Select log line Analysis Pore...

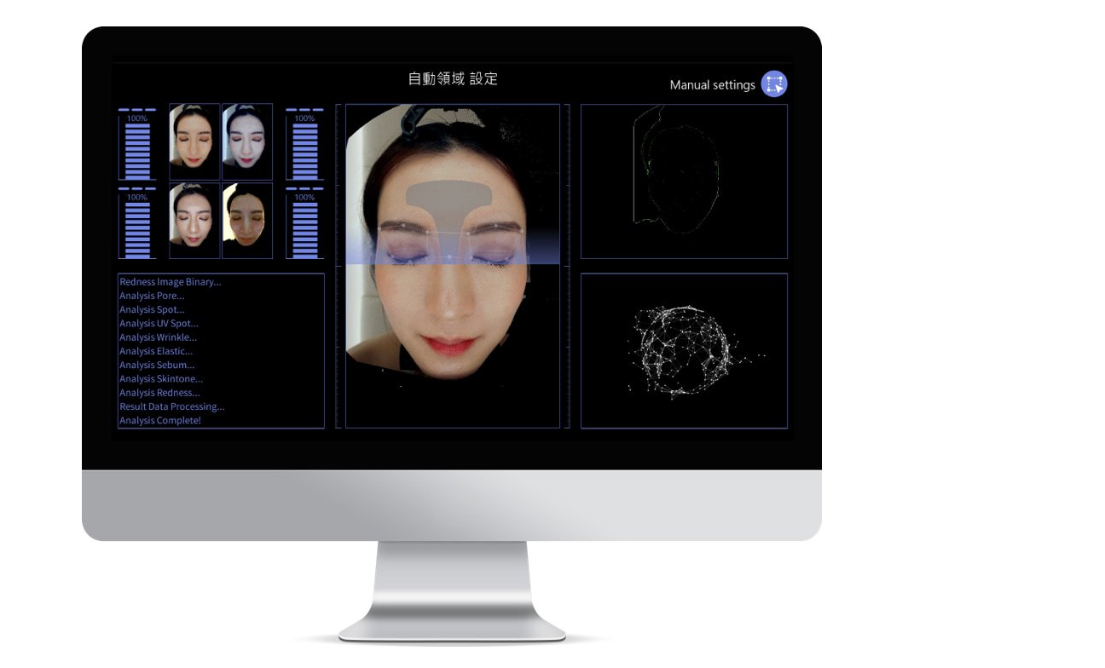click(x=152, y=296)
